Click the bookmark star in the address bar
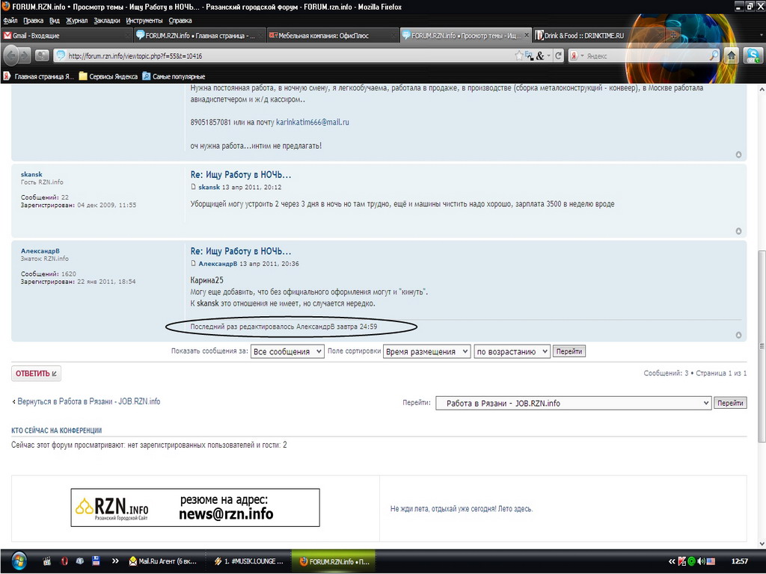Image resolution: width=766 pixels, height=574 pixels. coord(519,55)
